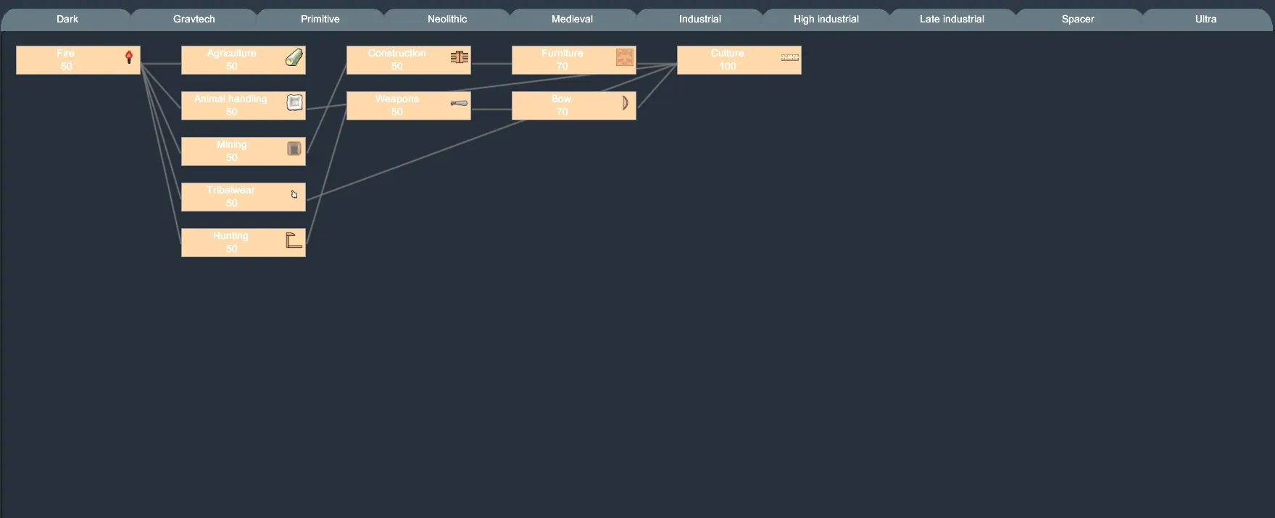Image resolution: width=1275 pixels, height=518 pixels.
Task: Click the L-shaped icon on Hunting node
Action: (294, 240)
